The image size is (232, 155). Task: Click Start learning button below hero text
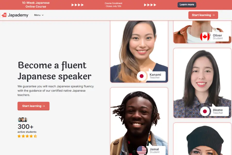[34, 106]
